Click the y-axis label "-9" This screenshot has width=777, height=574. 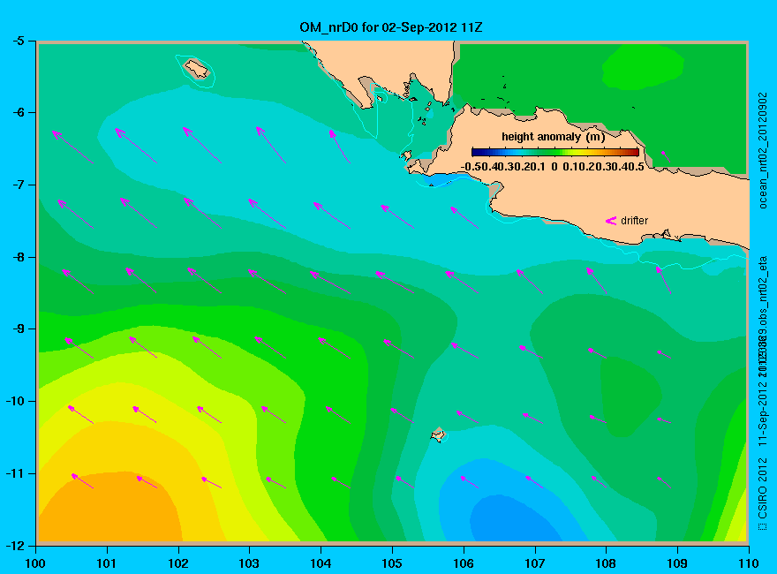pos(18,329)
